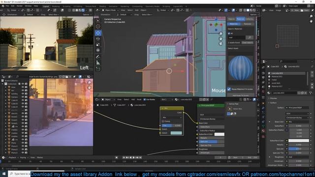The image size is (315, 177).
Task: Select concrete.003 in the material slot list
Action: (x=286, y=73)
